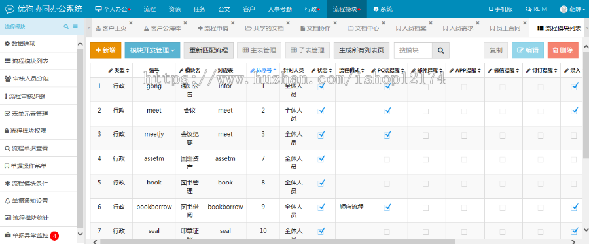Viewport: 589px width, 244px height.
Task: Open 流程模块条件 sidebar item
Action: click(39, 183)
